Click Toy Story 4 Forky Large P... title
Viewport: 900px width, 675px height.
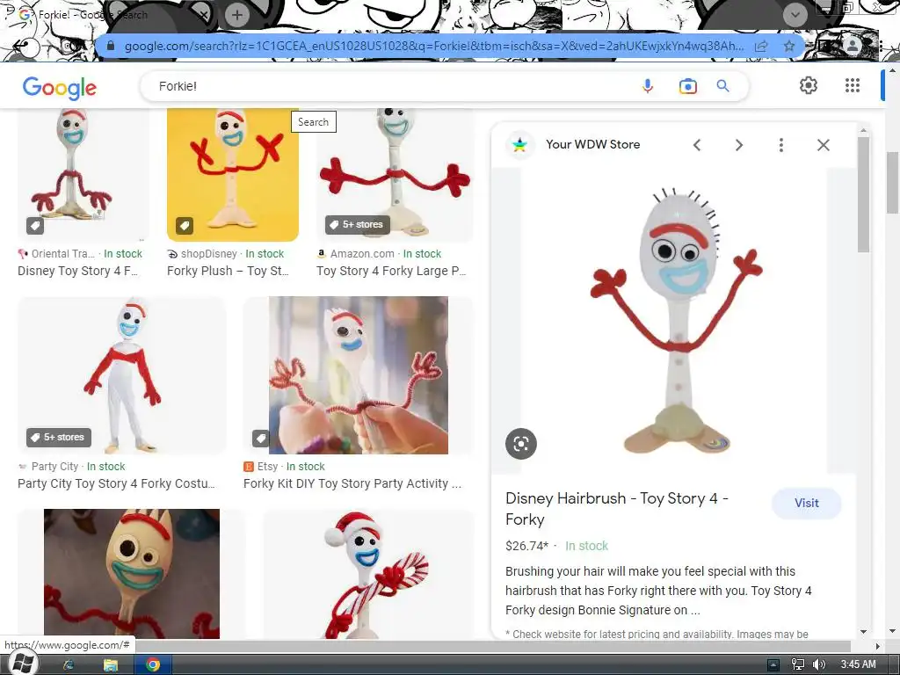(391, 271)
